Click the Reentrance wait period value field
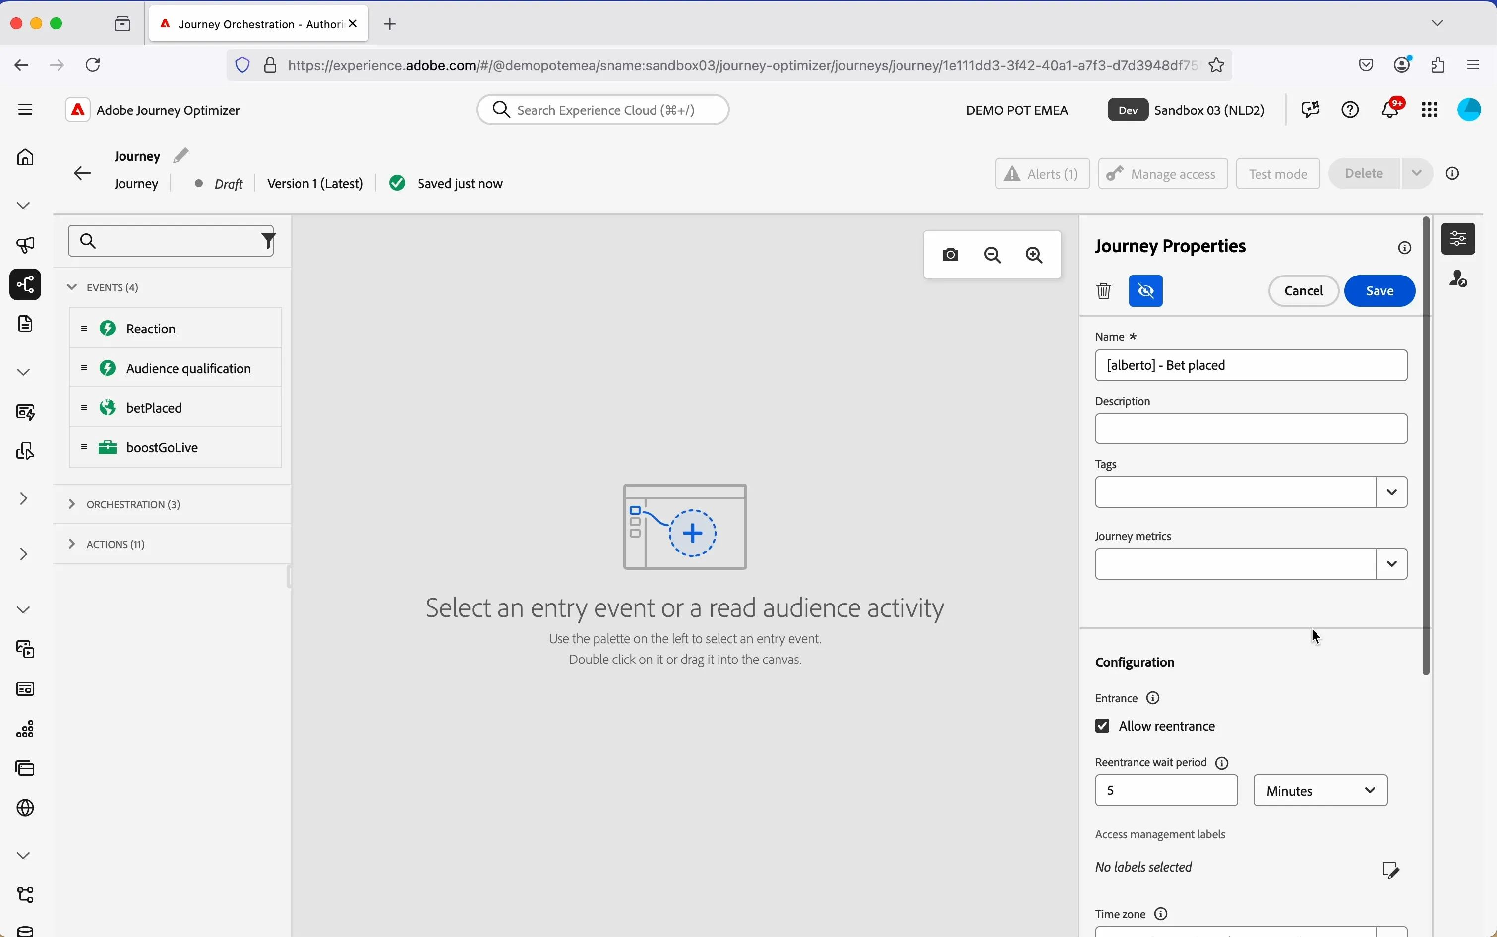 (1166, 791)
